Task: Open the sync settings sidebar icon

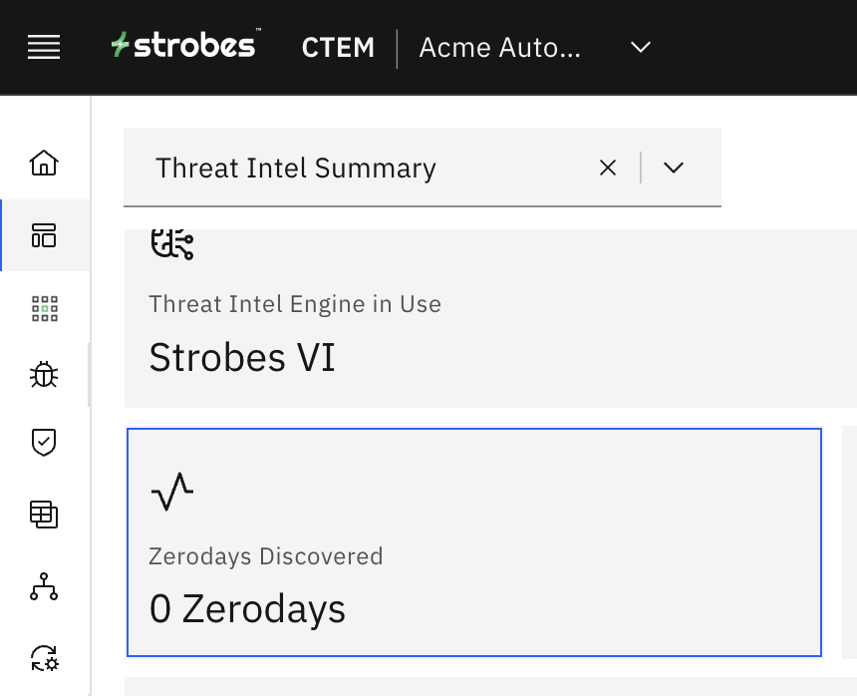Action: tap(44, 658)
